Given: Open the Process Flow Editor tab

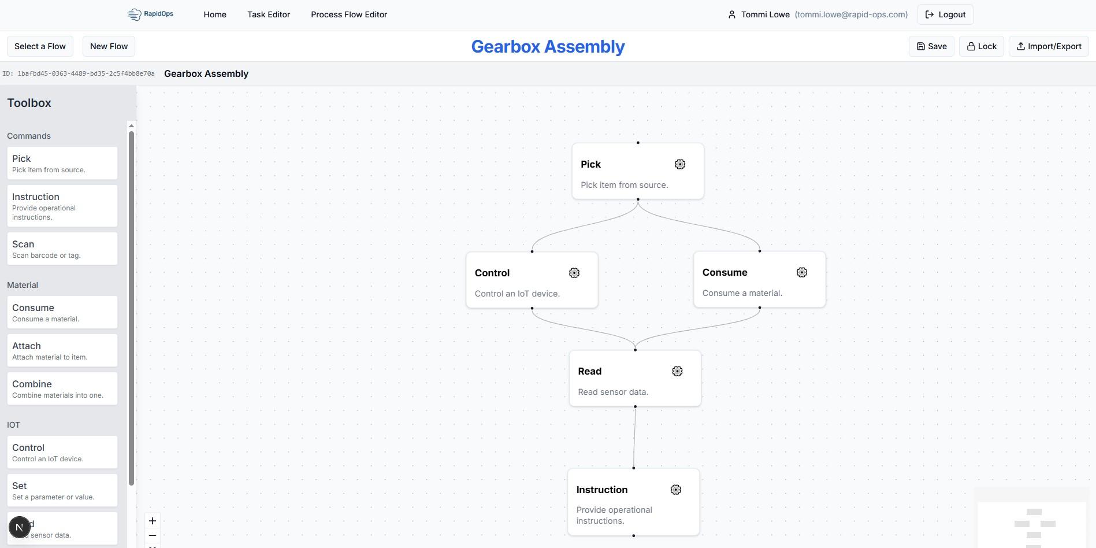Looking at the screenshot, I should point(349,14).
